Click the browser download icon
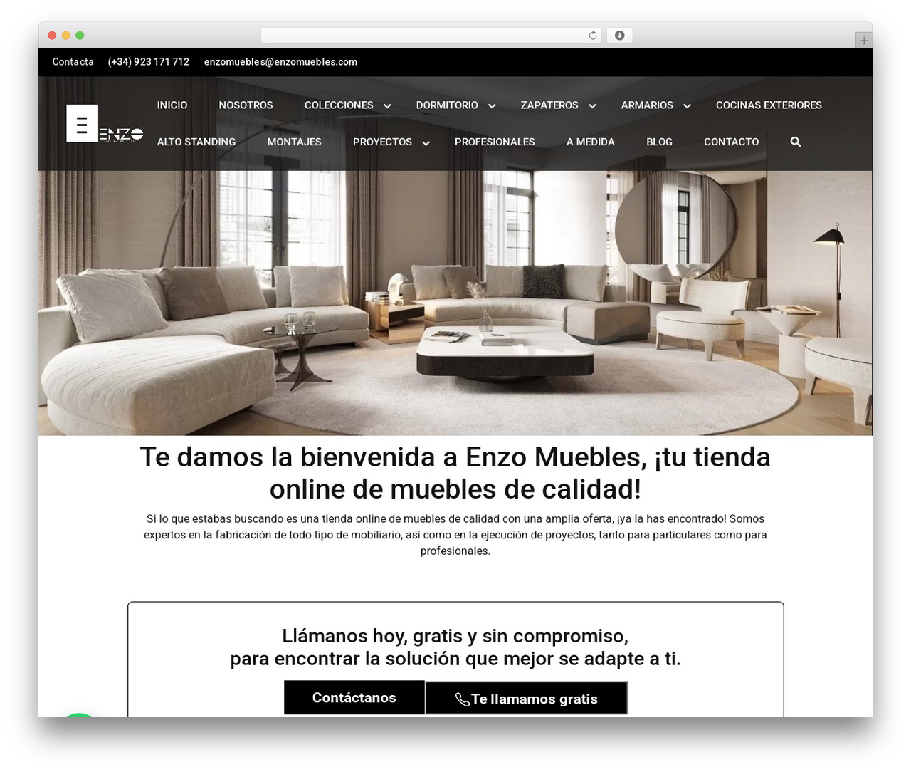The height and width of the screenshot is (772, 911). coord(620,36)
